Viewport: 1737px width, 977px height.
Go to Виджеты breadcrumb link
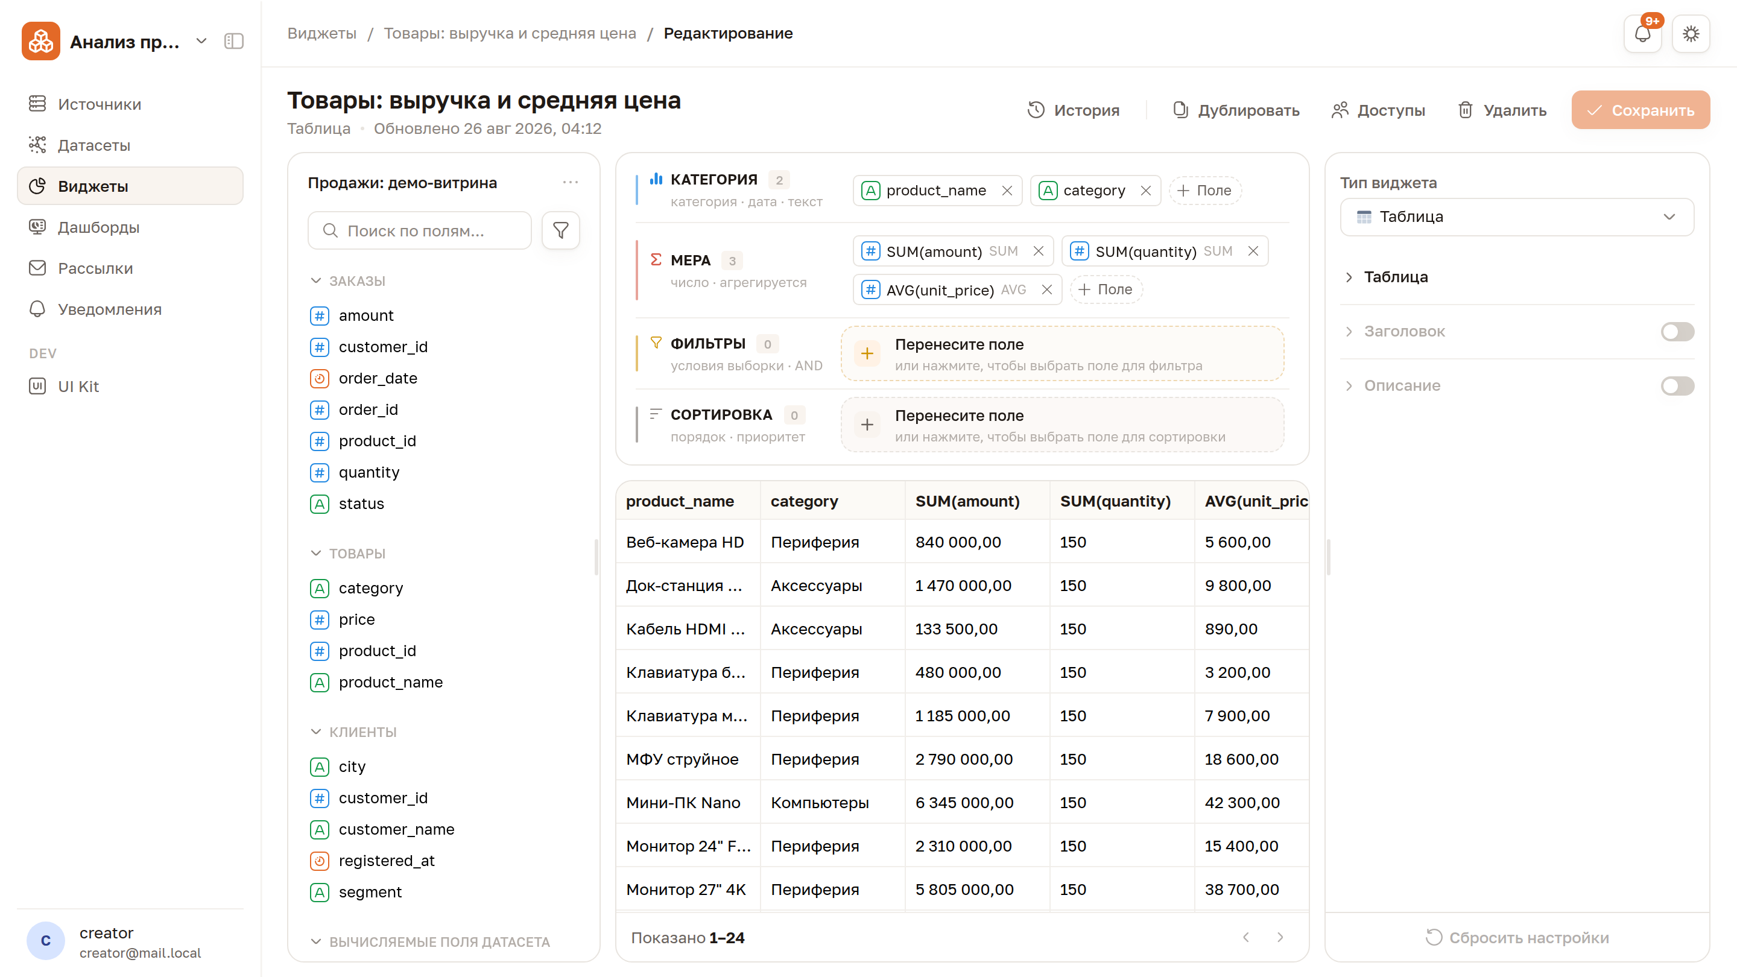click(x=321, y=34)
